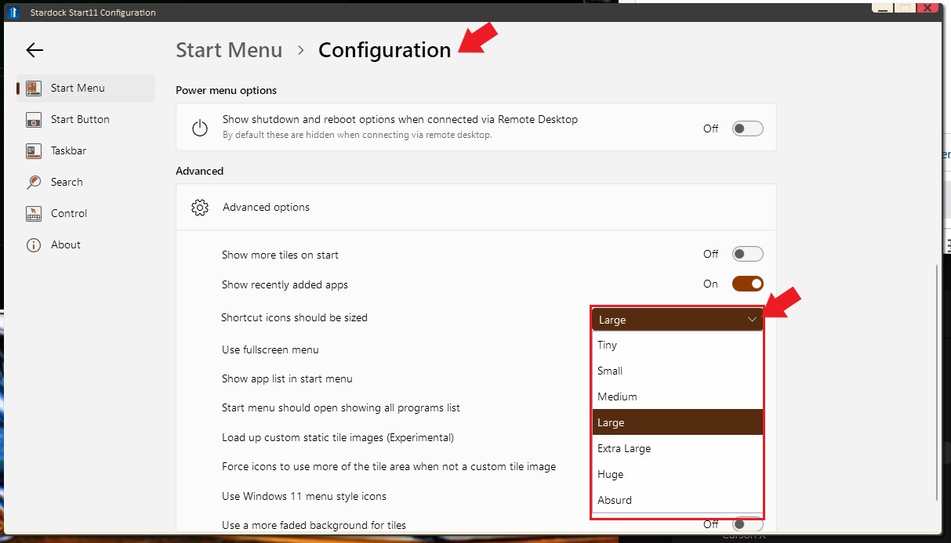951x543 pixels.
Task: Open the Start Menu sidebar section
Action: [85, 88]
